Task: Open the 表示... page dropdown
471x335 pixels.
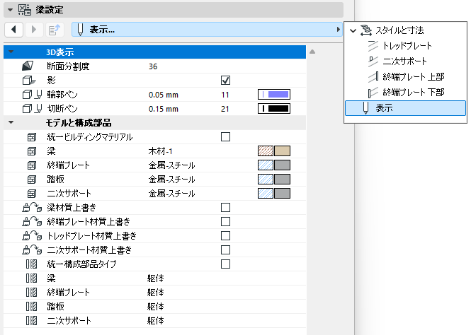Action: pos(207,30)
